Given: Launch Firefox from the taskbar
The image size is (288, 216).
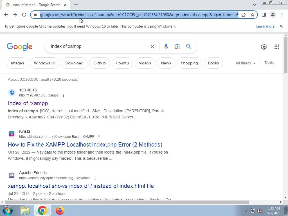Looking at the screenshot, I should point(60,210).
